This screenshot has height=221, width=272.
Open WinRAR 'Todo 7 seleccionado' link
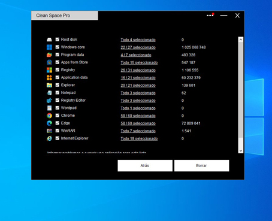click(138, 131)
